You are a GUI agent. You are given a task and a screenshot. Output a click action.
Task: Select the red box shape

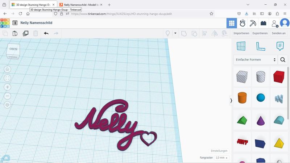coord(279,76)
